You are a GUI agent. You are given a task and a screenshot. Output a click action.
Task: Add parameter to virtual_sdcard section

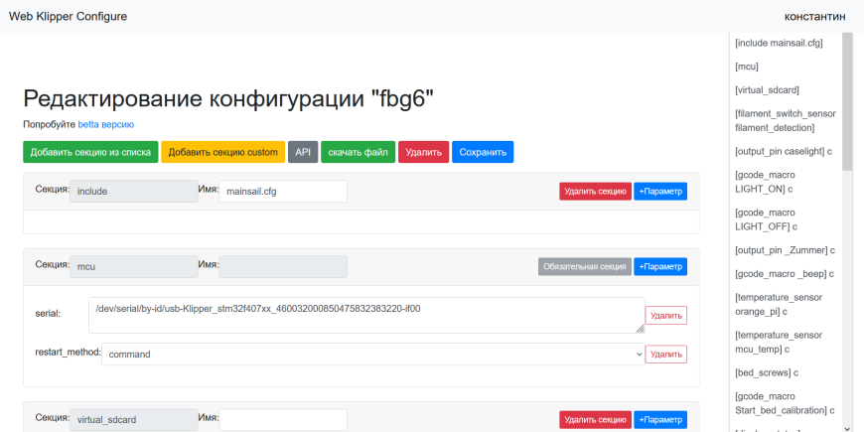pos(660,419)
